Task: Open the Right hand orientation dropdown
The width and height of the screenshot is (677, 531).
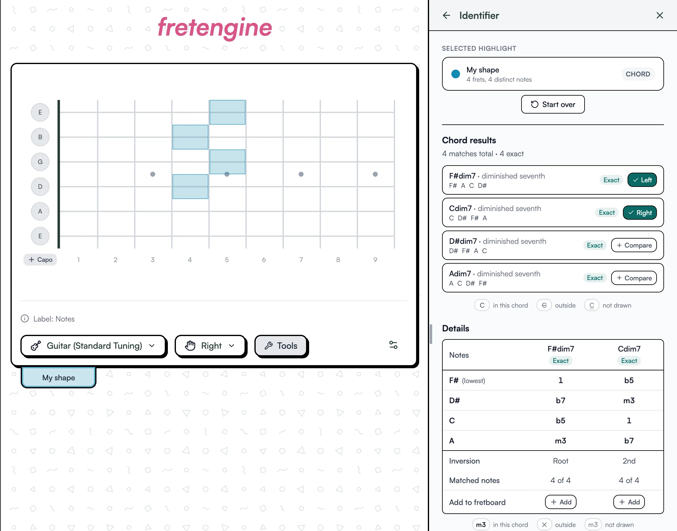Action: tap(210, 346)
